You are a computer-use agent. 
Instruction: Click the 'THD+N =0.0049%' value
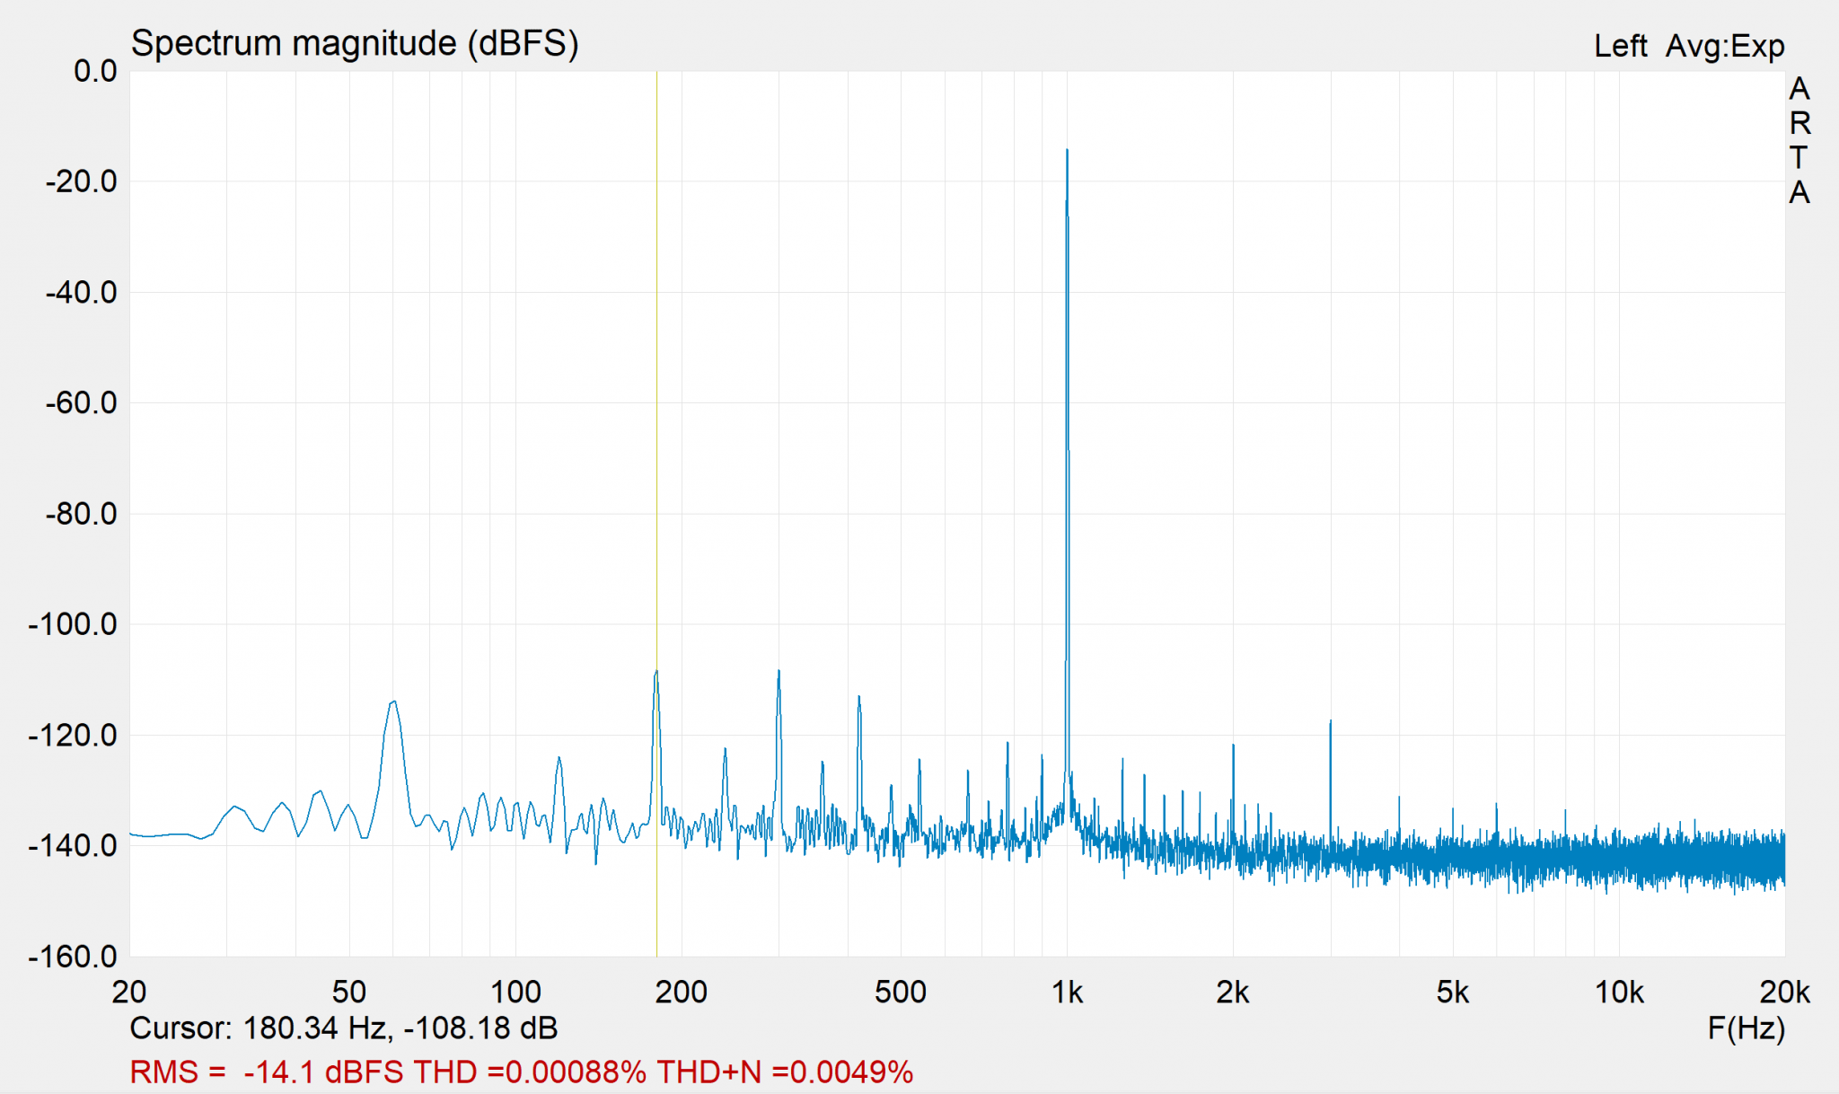point(785,1072)
